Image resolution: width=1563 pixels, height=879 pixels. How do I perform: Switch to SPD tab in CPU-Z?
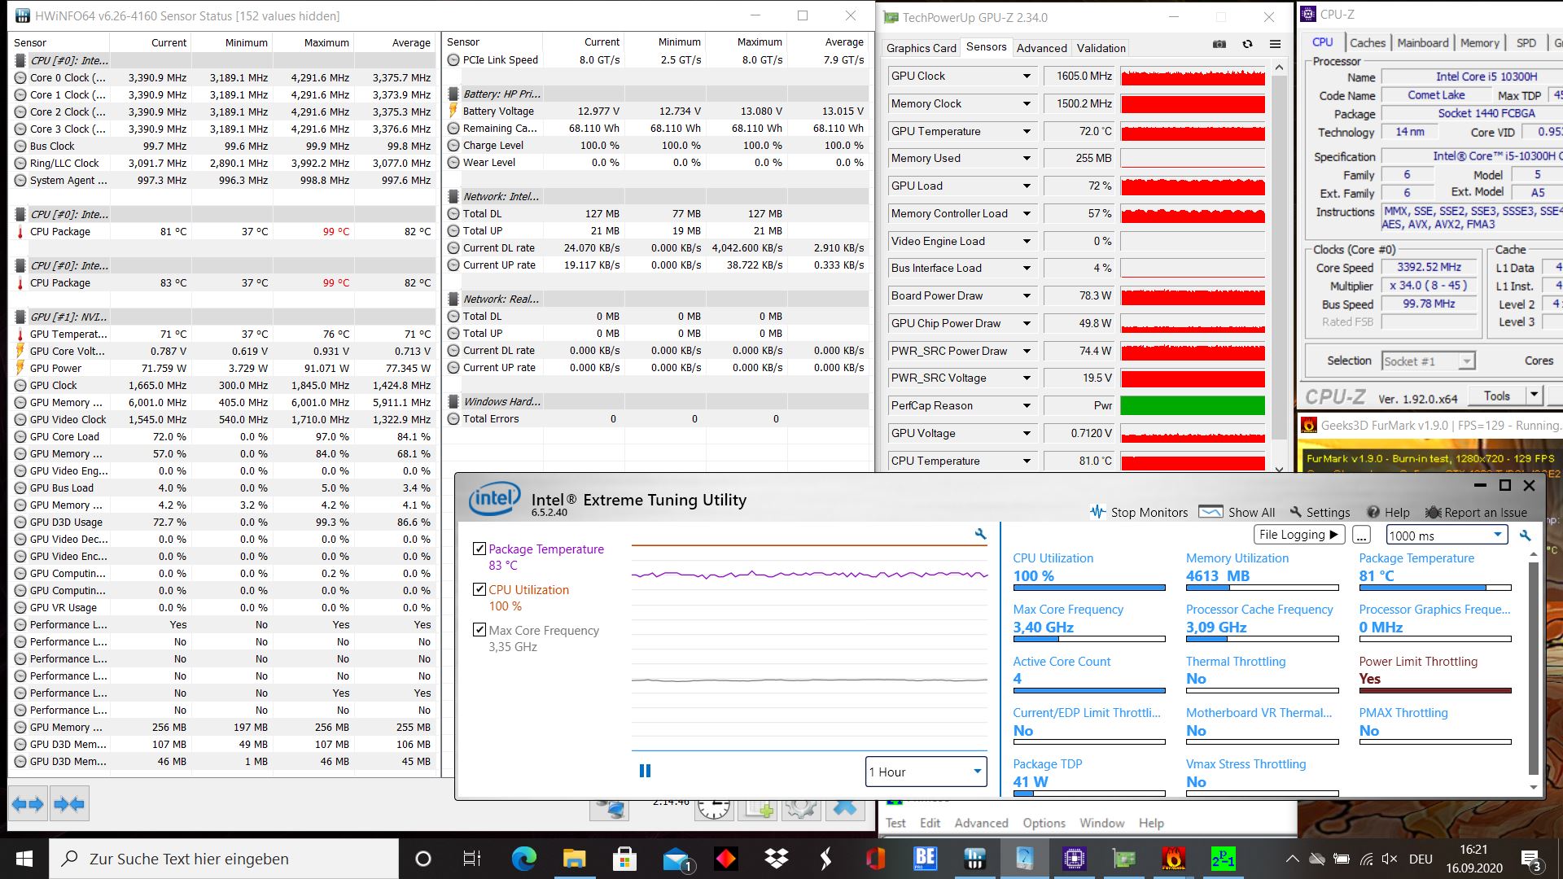coord(1526,43)
